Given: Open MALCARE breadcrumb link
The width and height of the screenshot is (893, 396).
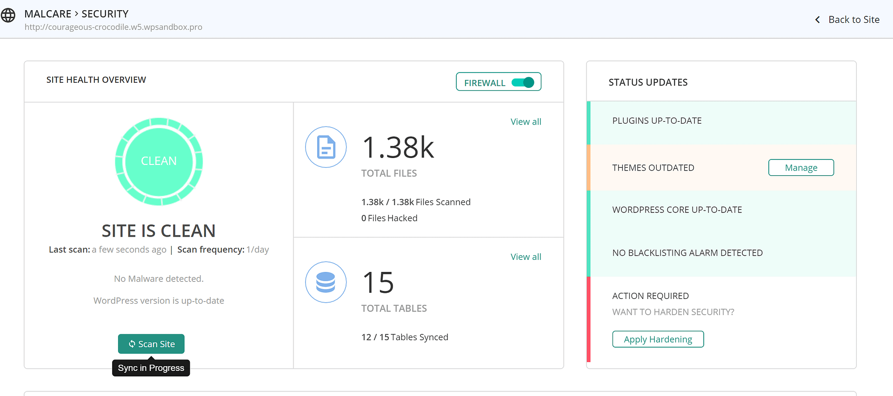Looking at the screenshot, I should tap(48, 14).
